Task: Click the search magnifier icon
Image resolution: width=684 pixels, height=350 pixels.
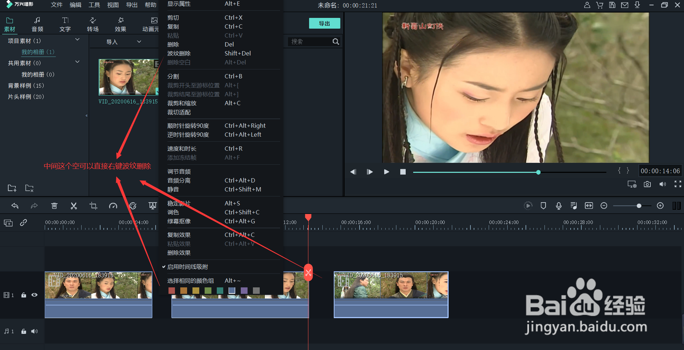Action: (336, 42)
